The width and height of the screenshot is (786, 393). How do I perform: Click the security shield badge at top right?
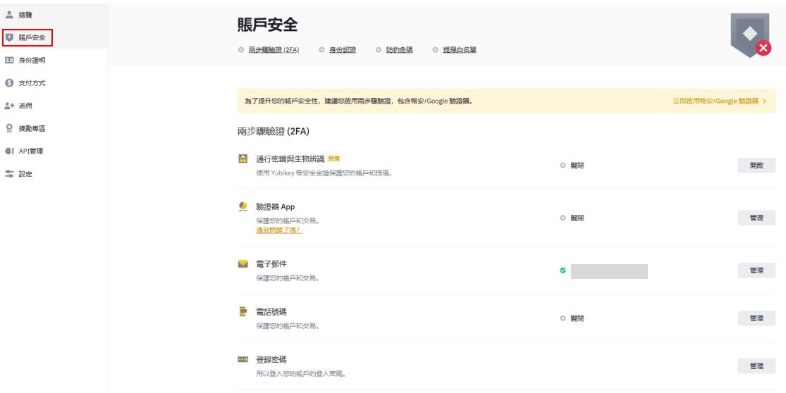click(750, 35)
